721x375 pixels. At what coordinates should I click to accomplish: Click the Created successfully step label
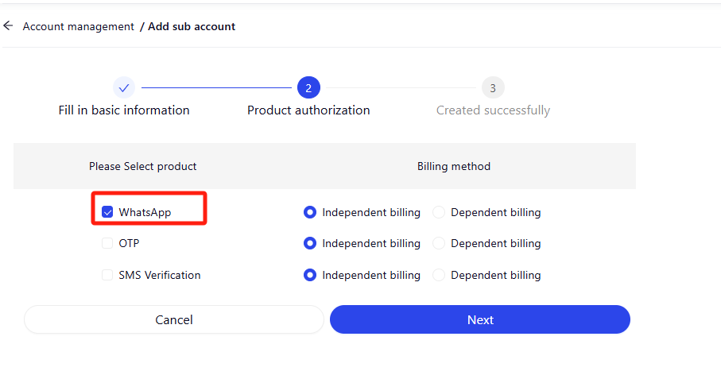[x=493, y=110]
